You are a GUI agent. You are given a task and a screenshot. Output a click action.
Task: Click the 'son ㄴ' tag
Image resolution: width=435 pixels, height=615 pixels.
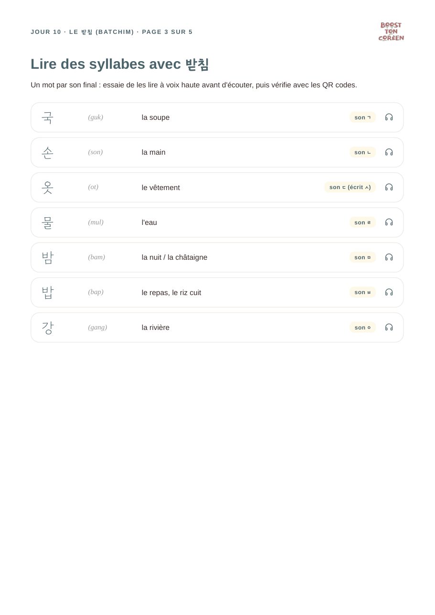(362, 152)
